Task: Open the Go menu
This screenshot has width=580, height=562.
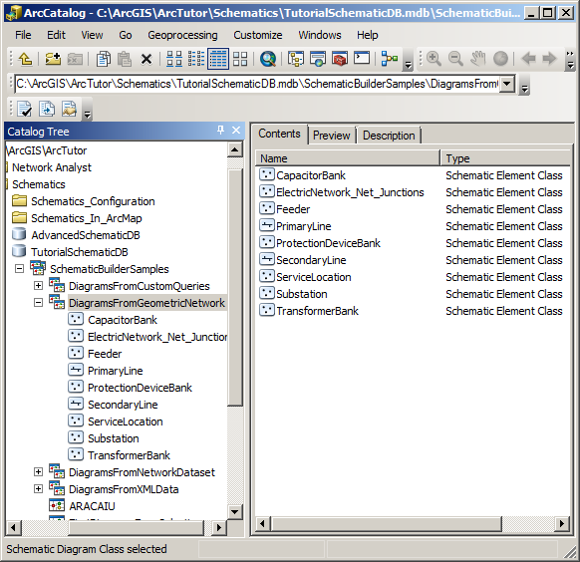Action: 125,35
